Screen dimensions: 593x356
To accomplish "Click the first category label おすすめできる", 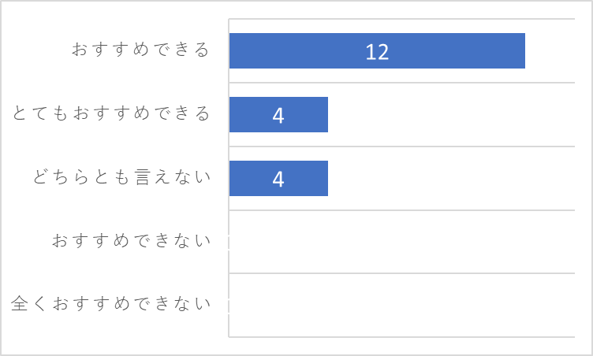I will (140, 50).
